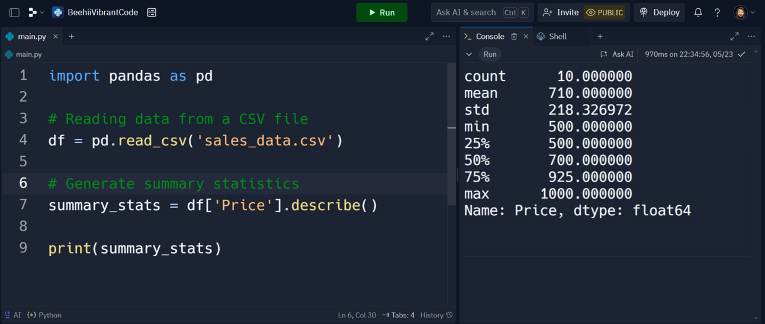Click the max 1000.000000 output row

click(548, 193)
